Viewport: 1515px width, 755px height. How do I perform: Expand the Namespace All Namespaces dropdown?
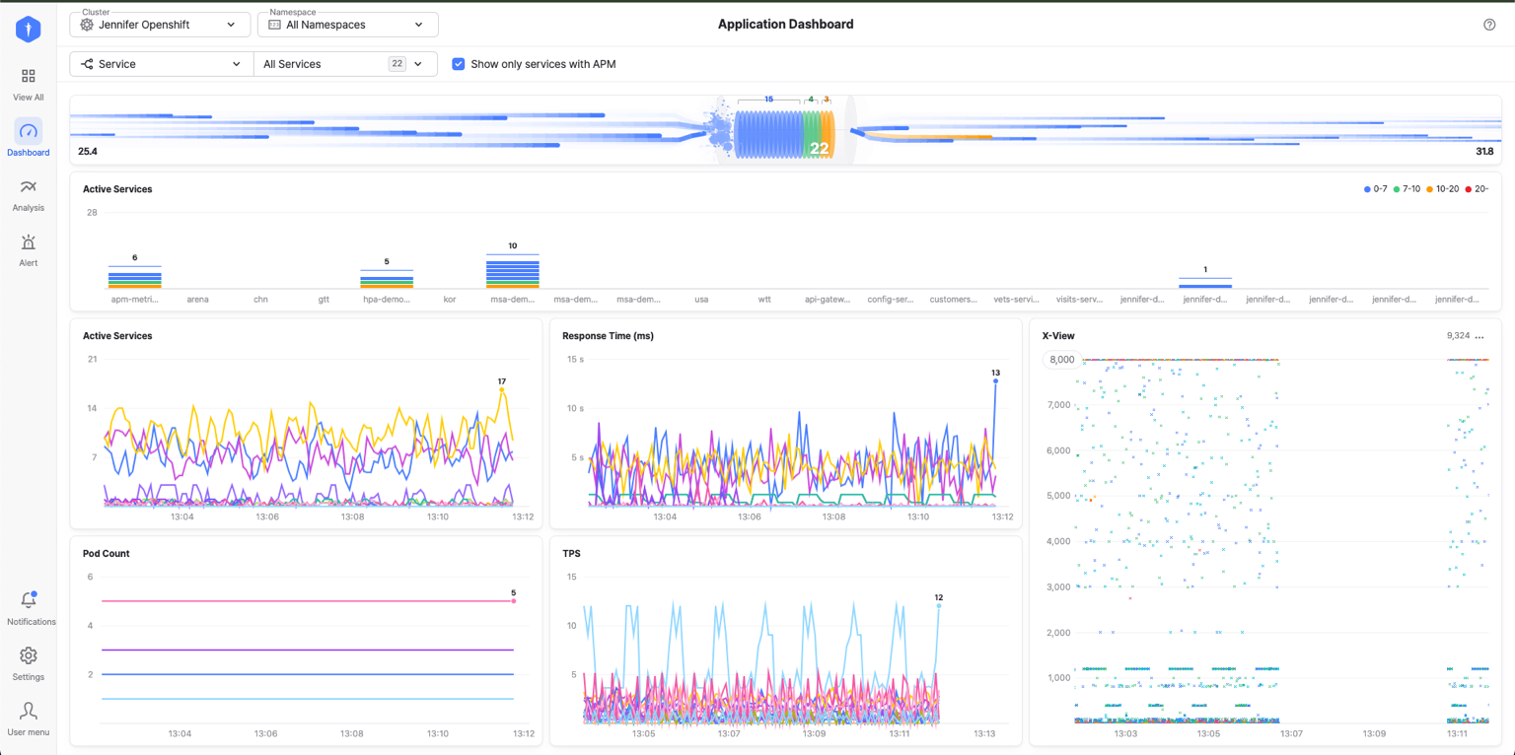pos(347,25)
